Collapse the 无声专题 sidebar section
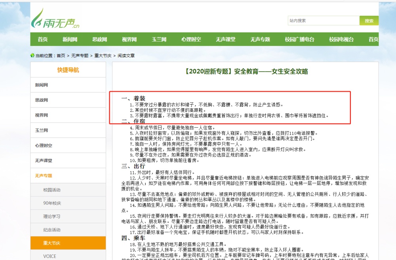 coord(44,175)
